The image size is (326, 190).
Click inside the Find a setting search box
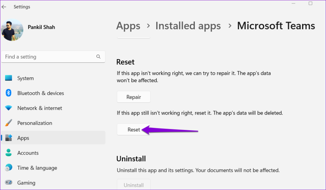tap(48, 56)
